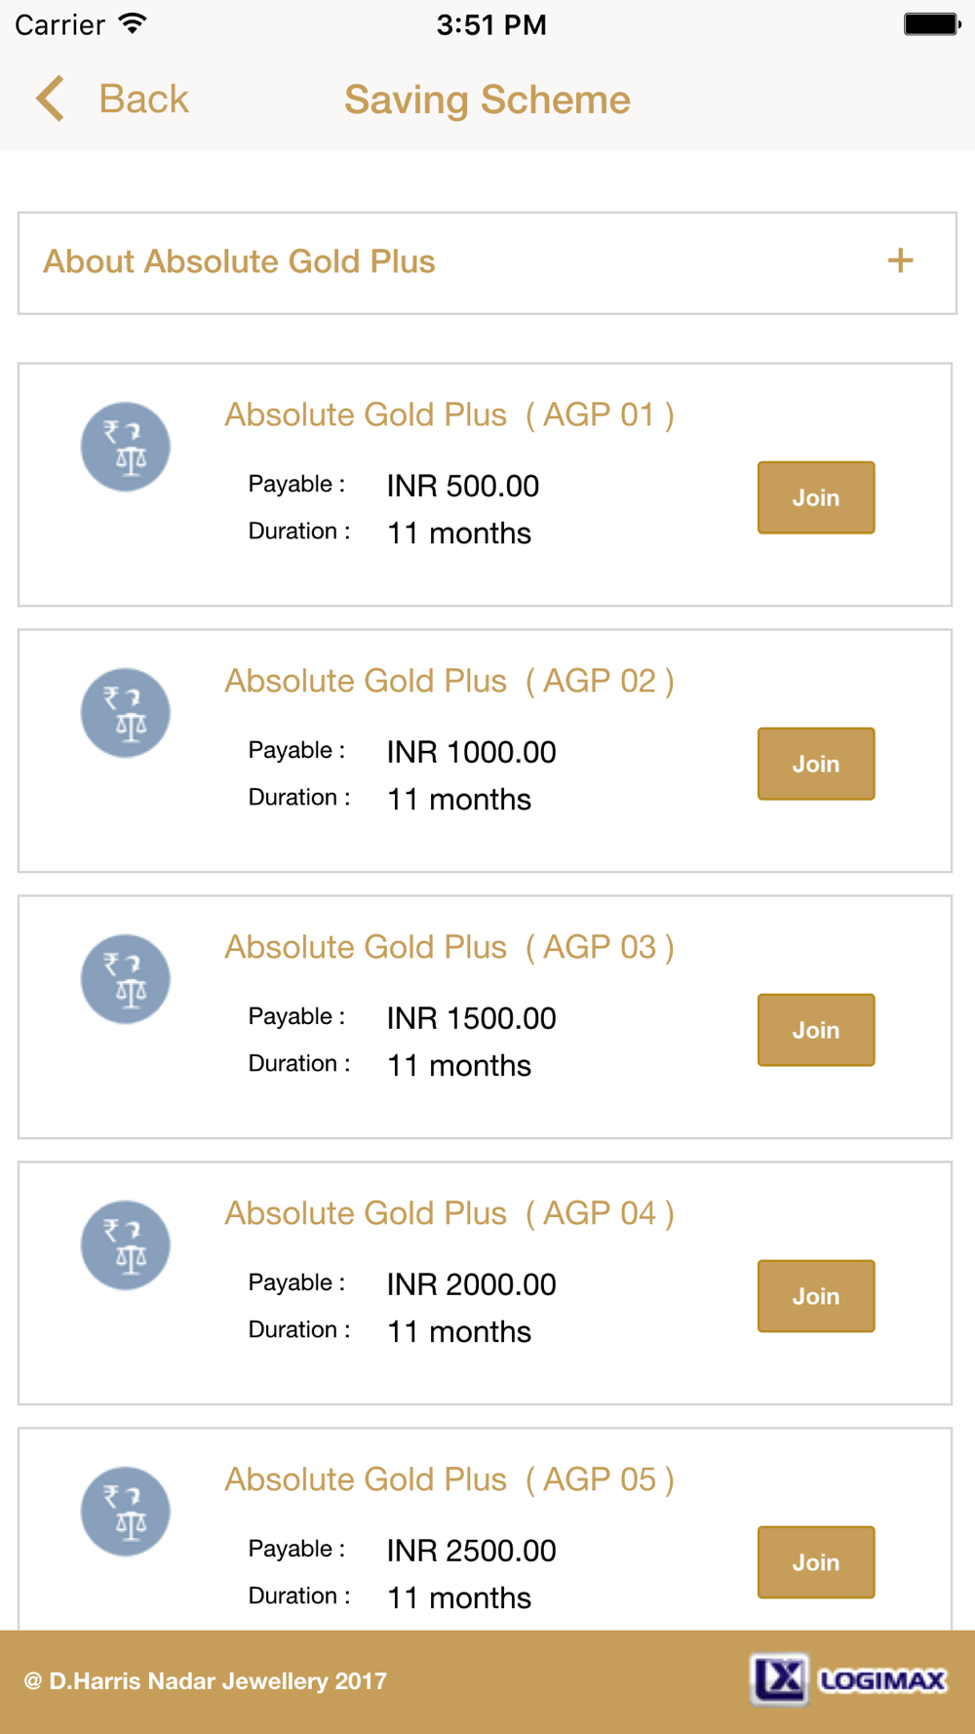Tap the AGP 03 scheme rupee-scale icon
The image size is (975, 1734).
tap(126, 979)
